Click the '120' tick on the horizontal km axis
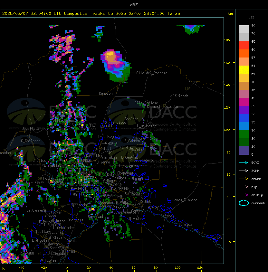The height and width of the screenshot is (272, 268). [x=200, y=268]
